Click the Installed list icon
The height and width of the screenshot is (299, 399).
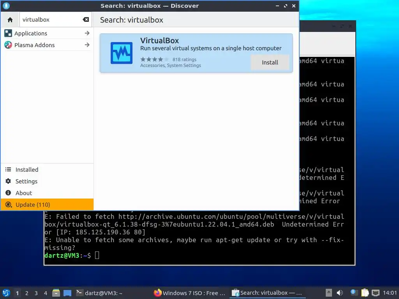[x=8, y=169]
